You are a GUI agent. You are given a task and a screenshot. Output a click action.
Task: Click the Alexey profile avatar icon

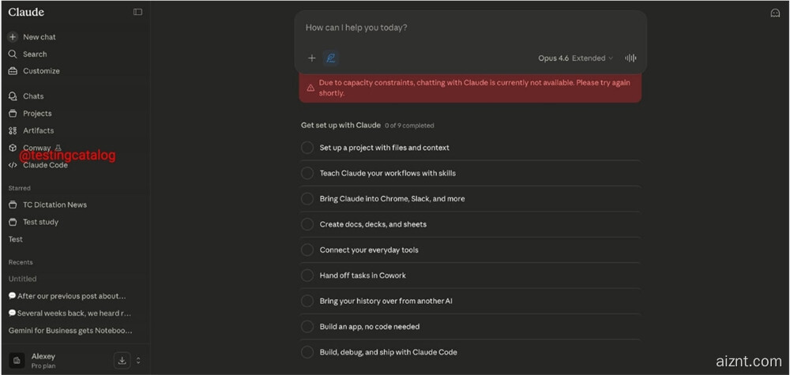pyautogui.click(x=17, y=360)
